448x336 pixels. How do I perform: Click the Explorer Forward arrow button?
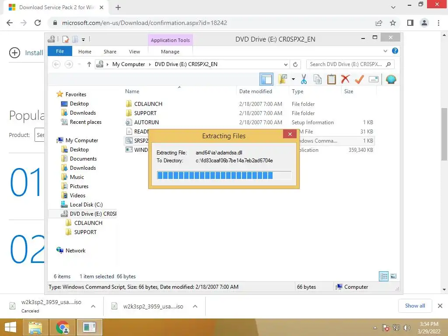pos(69,64)
